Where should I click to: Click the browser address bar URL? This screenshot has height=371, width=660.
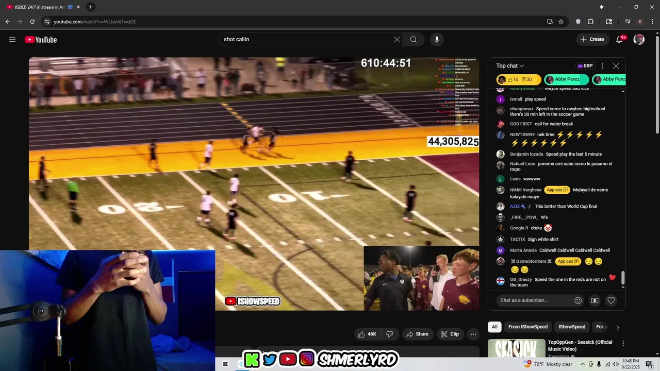(95, 22)
